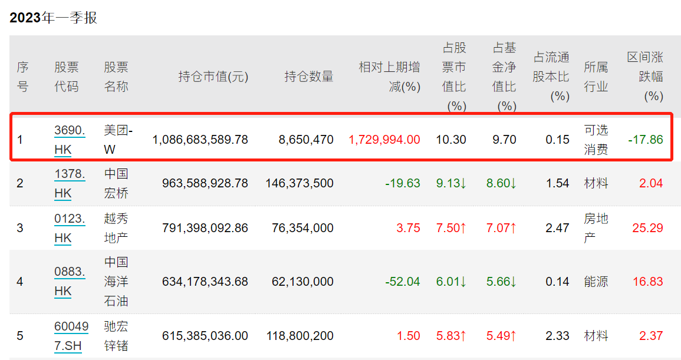This screenshot has height=360, width=681.
Task: Follow the 600497.SH stock code link
Action: click(x=69, y=336)
